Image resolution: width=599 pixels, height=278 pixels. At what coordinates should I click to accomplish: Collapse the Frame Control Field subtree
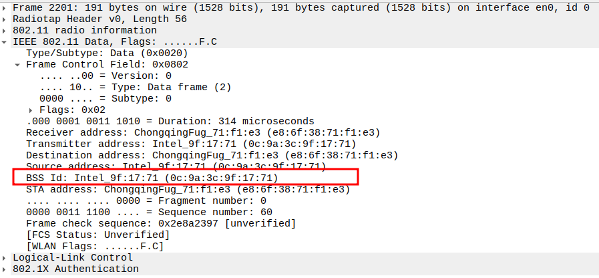click(x=17, y=65)
